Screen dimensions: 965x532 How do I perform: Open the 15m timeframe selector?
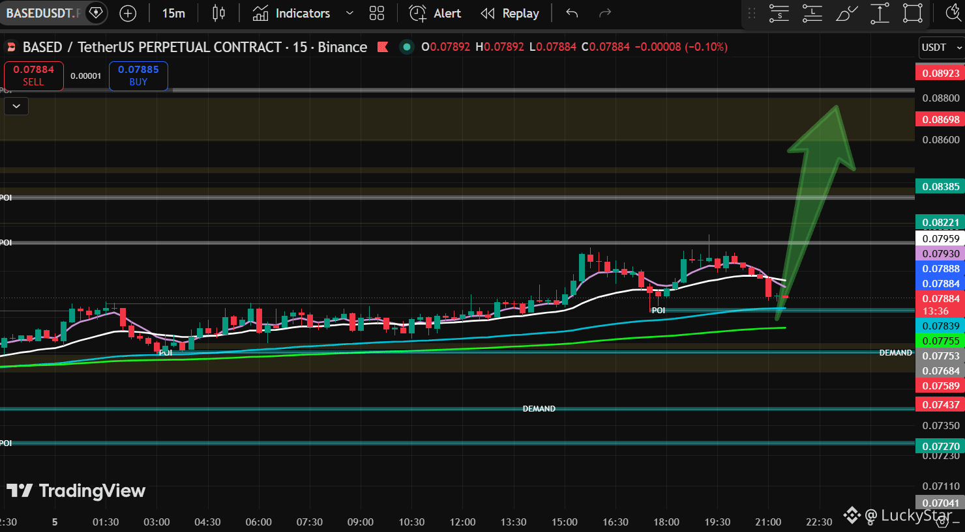coord(173,13)
